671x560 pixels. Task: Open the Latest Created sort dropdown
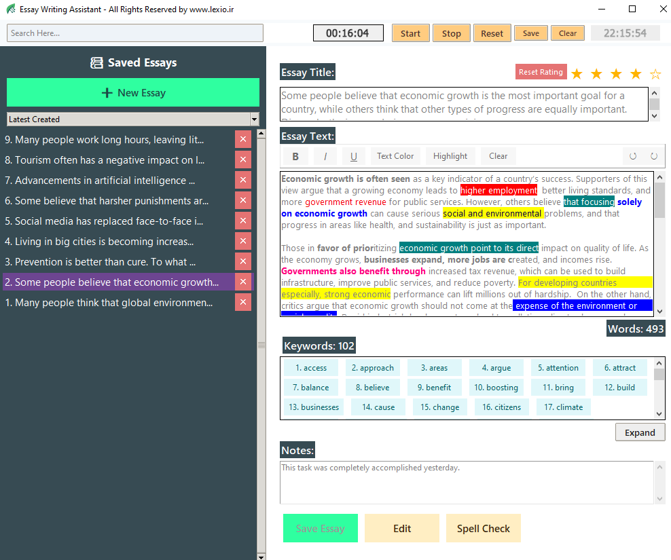click(132, 119)
